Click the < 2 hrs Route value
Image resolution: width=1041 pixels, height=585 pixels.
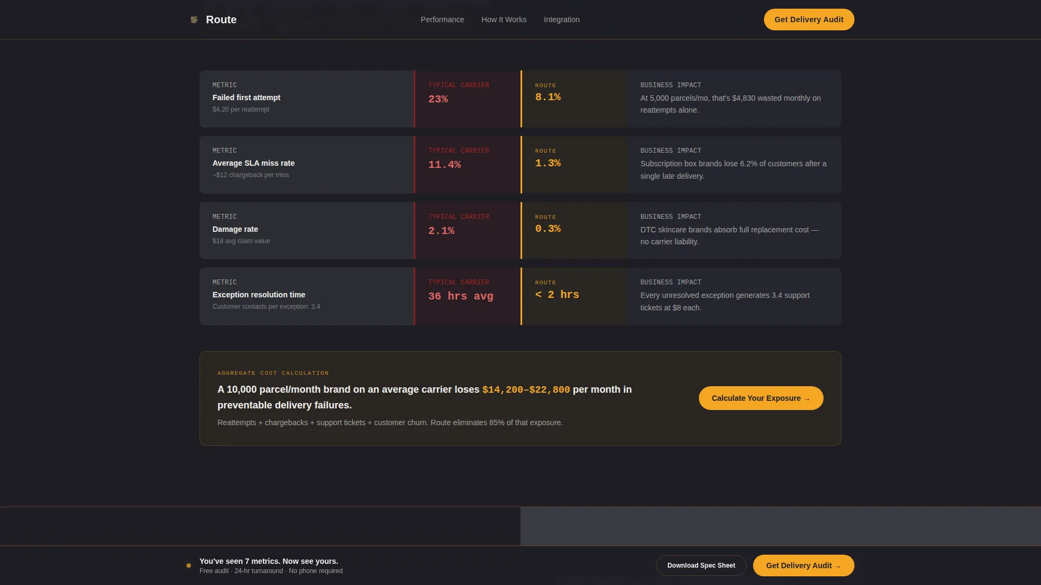[x=557, y=295]
